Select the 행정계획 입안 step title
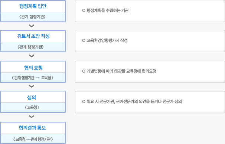This screenshot has width=225, height=144. pyautogui.click(x=33, y=6)
